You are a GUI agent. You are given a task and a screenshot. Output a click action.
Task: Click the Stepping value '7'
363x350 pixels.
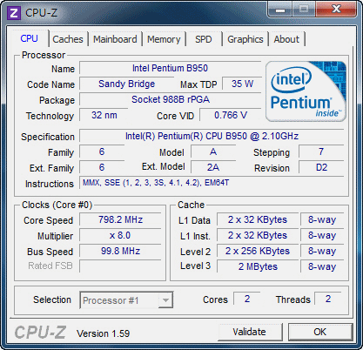click(321, 151)
